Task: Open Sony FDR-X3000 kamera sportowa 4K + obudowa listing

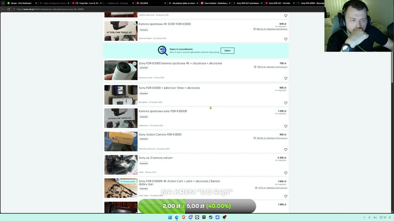Action: 180,63
